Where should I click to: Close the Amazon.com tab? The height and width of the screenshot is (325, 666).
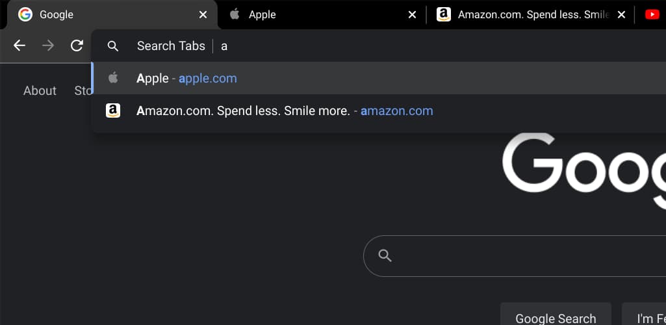pos(621,14)
